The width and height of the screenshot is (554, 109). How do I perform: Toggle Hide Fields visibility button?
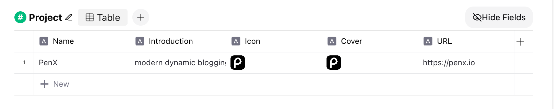click(x=499, y=17)
